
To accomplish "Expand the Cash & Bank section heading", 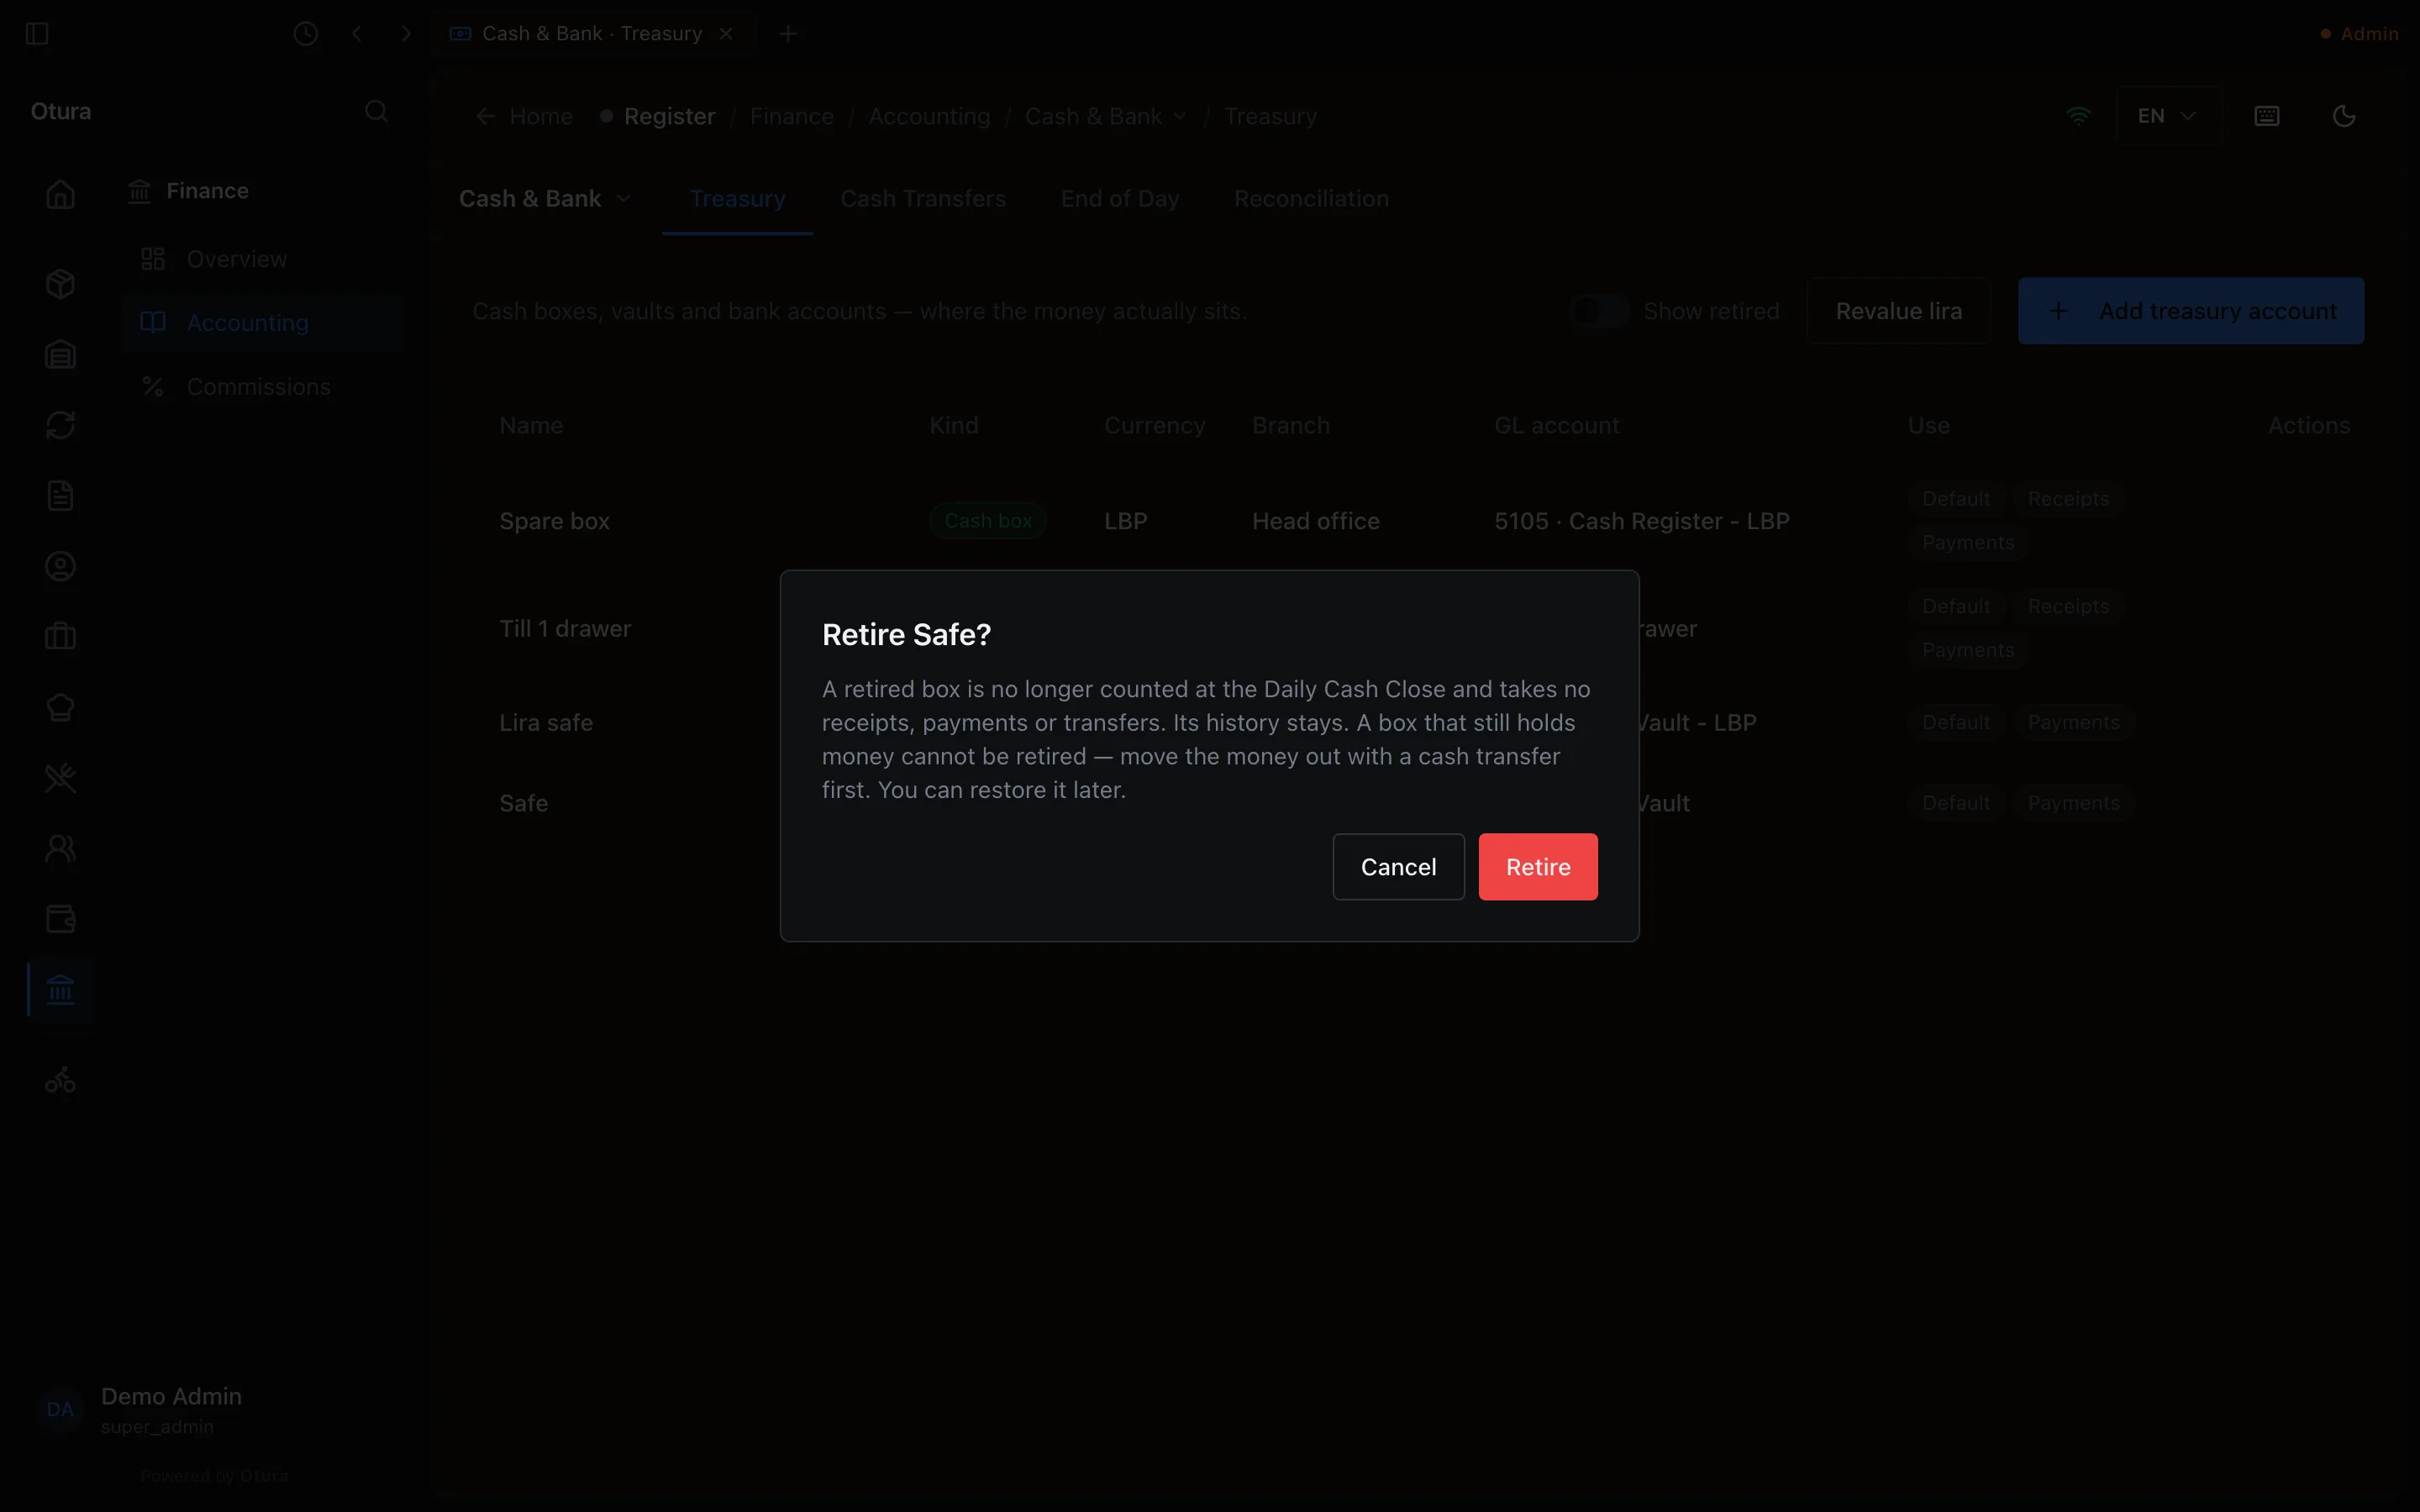I will click(x=545, y=199).
